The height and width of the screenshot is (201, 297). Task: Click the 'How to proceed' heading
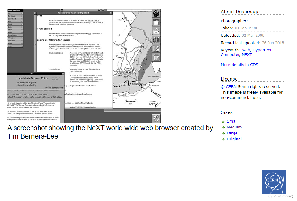pyautogui.click(x=44, y=29)
